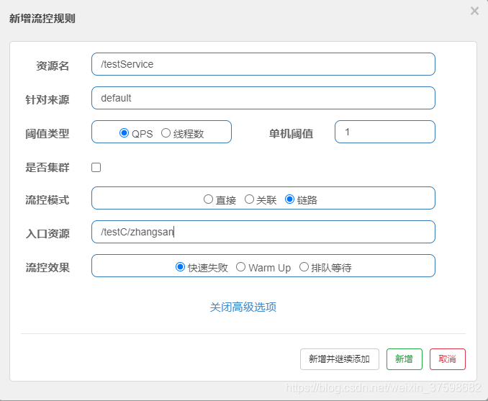Image resolution: width=488 pixels, height=401 pixels.
Task: Select the 线程数 threshold type radio
Action: click(166, 133)
